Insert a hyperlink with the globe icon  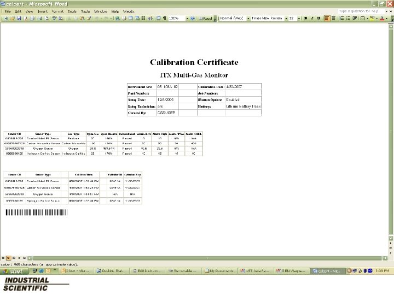tap(117, 19)
